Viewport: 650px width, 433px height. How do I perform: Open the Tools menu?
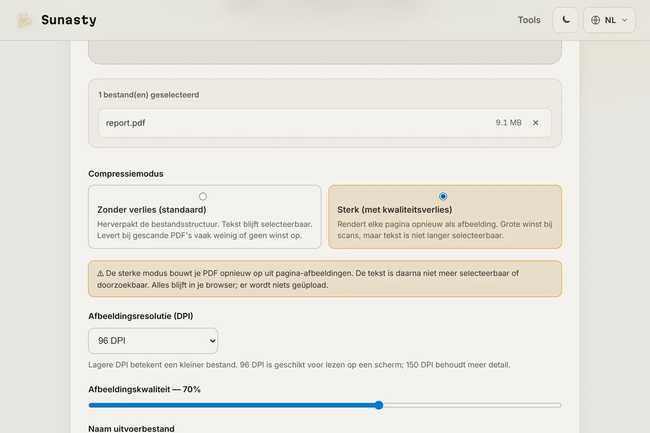[x=529, y=20]
